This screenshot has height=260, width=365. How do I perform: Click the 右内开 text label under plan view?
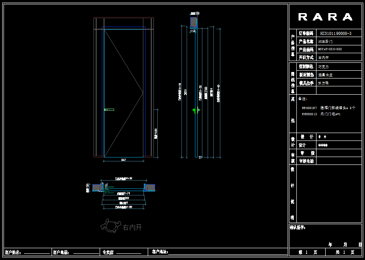point(132,227)
